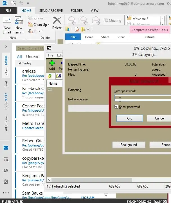Click OK in the password dialog
Image resolution: width=171 pixels, height=203 pixels.
(x=129, y=118)
